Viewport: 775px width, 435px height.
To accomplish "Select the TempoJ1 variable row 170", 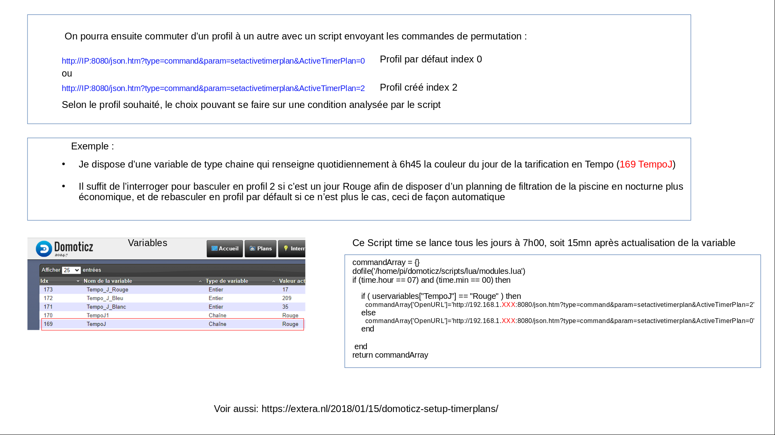I will (x=173, y=315).
